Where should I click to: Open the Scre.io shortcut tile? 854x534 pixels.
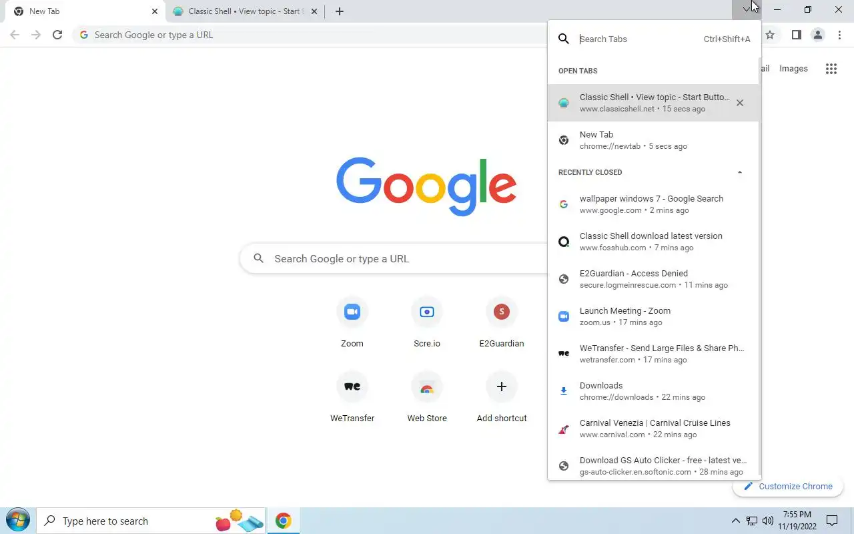[x=427, y=322]
